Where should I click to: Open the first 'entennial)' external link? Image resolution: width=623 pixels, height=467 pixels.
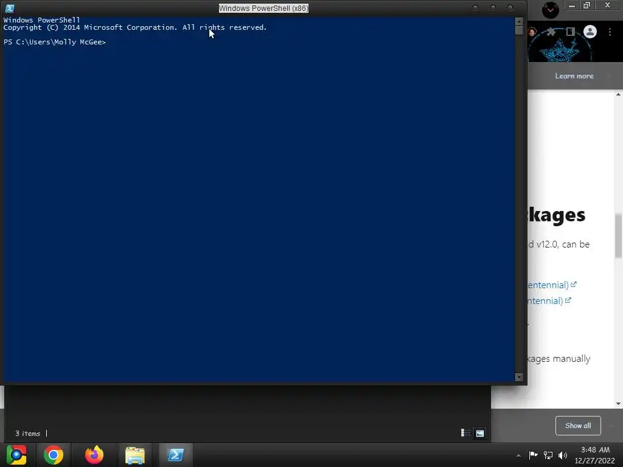point(552,285)
